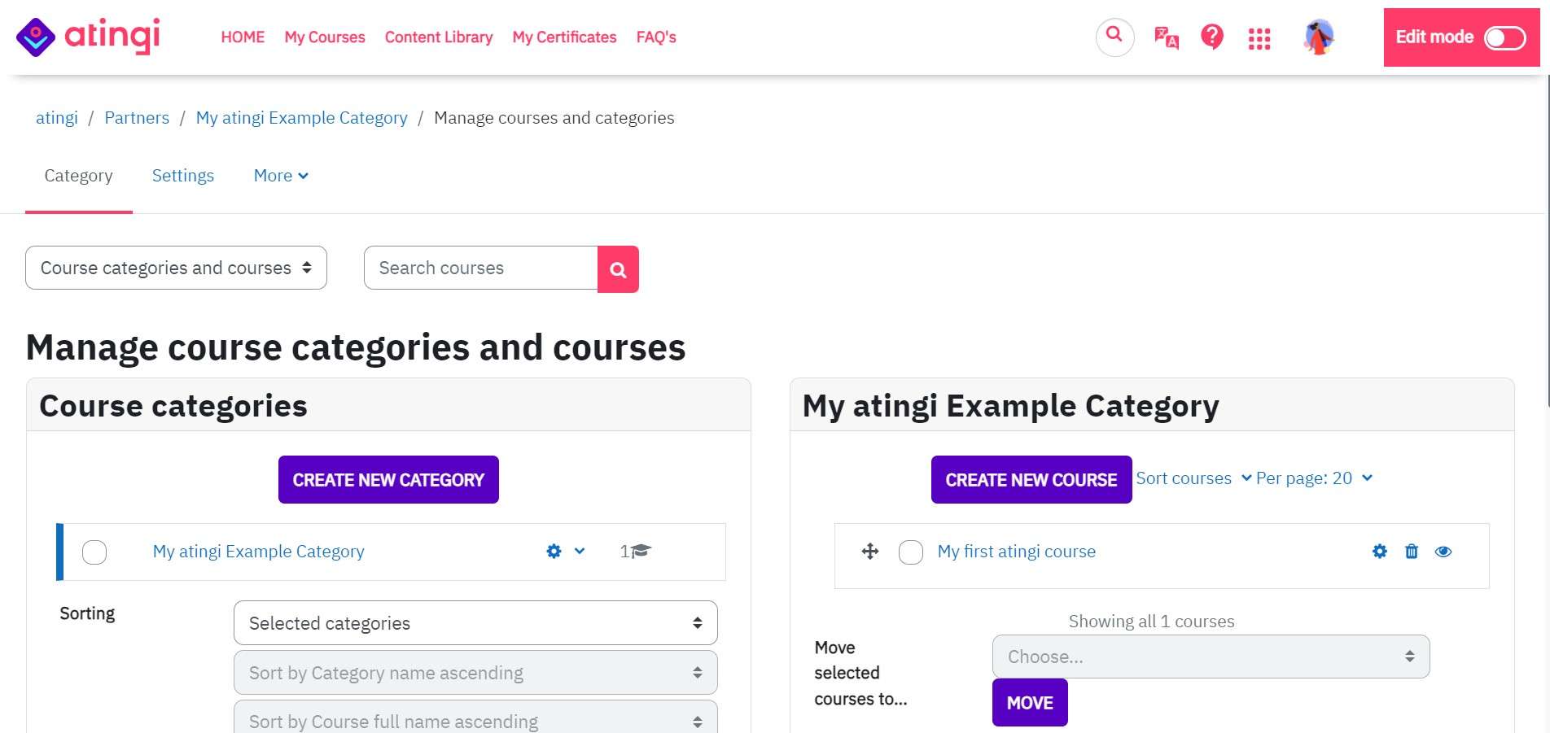Click the MOVE button
Screen dimensions: 1550x733
(x=1030, y=703)
